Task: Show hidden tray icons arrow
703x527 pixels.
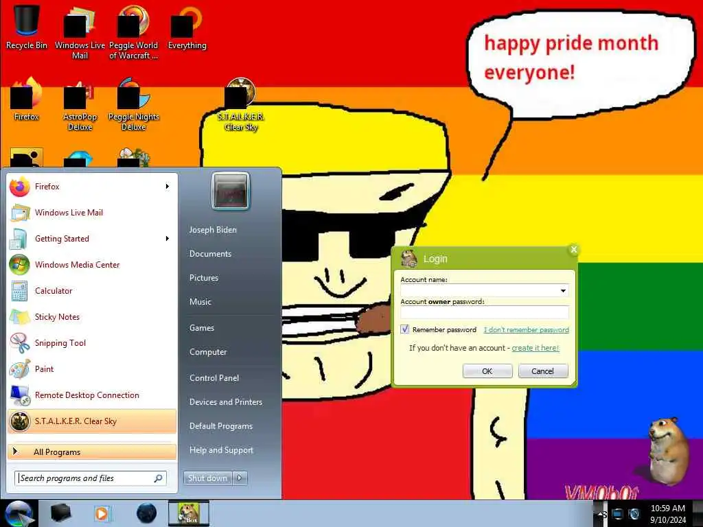Action: 600,514
